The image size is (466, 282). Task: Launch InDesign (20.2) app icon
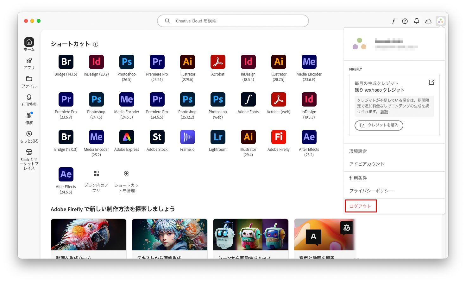point(96,62)
